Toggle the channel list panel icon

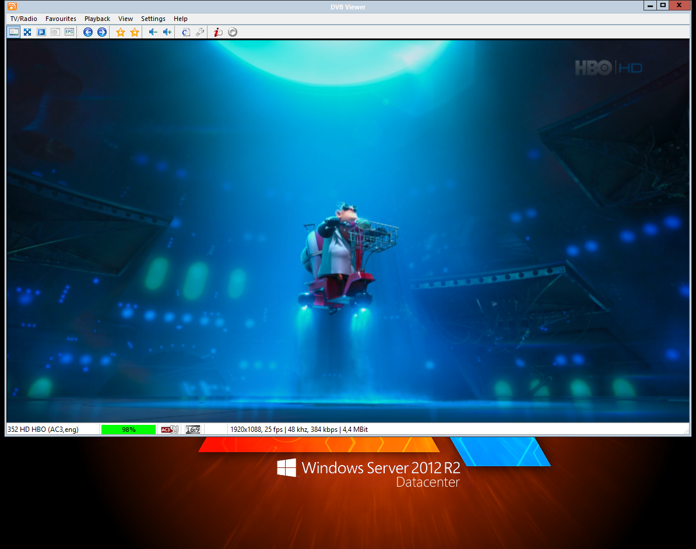click(14, 32)
